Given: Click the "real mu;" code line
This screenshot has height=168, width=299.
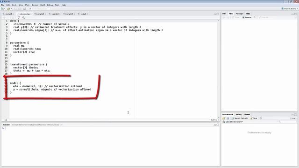Looking at the screenshot, I should pos(19,46).
